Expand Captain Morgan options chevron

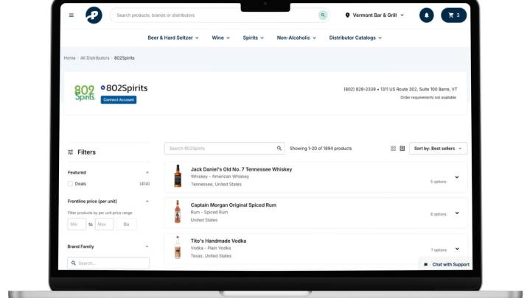pos(457,213)
